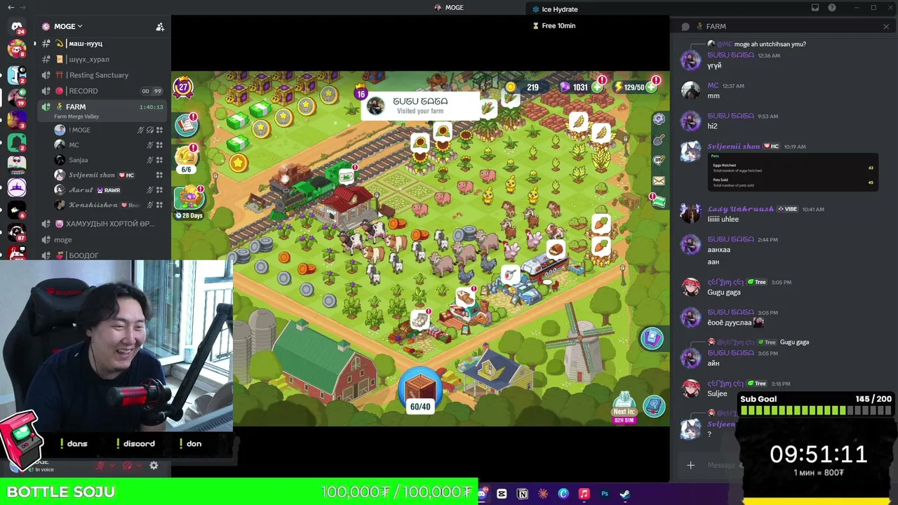The width and height of the screenshot is (898, 505).
Task: Open Photoshop from the taskbar
Action: [604, 494]
